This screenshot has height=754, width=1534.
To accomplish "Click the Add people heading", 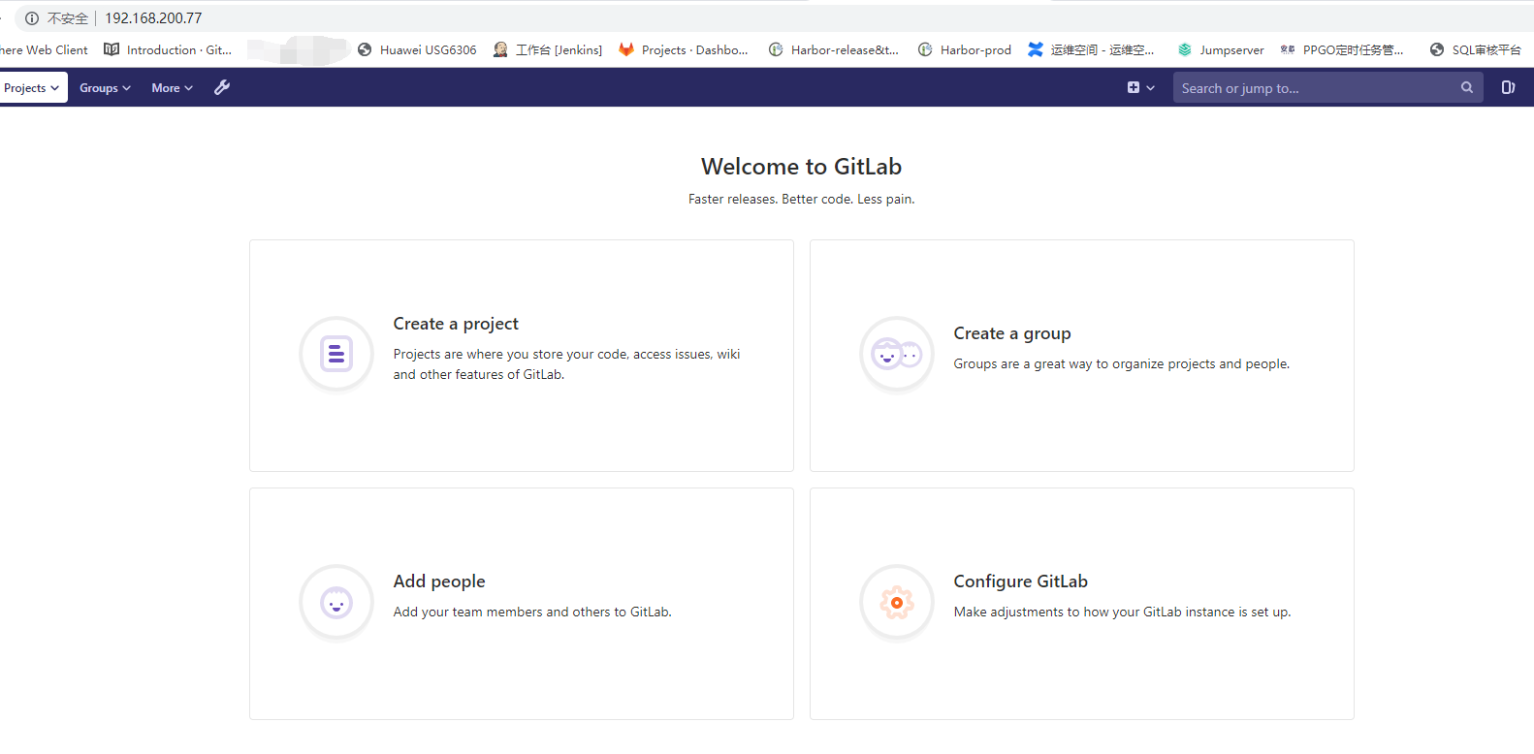I will [x=439, y=581].
